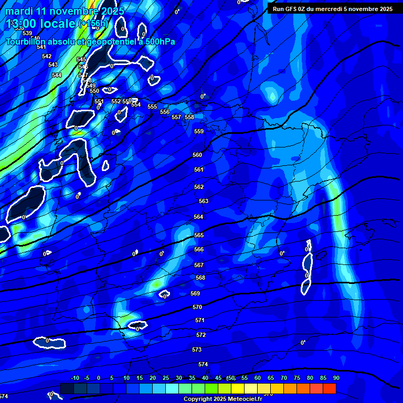Click the Tourbillon absolu et géopotentiel subtitle
The image size is (403, 403).
[x=90, y=41]
